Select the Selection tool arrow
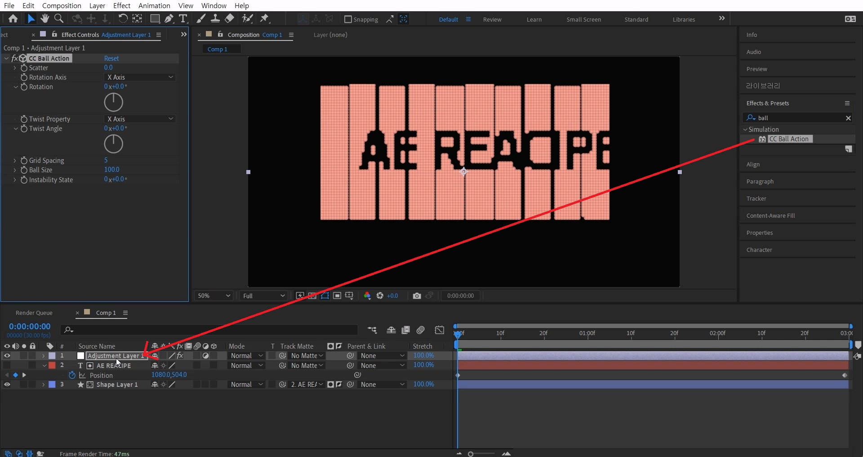Viewport: 863px width, 457px height. click(x=31, y=19)
